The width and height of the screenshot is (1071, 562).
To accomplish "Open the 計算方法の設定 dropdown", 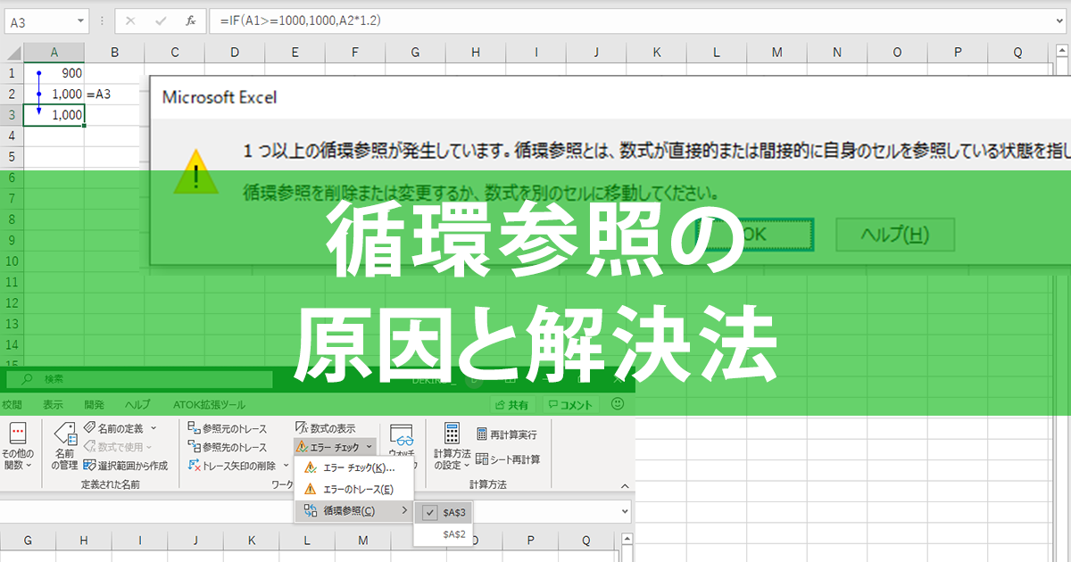I will coord(453,446).
